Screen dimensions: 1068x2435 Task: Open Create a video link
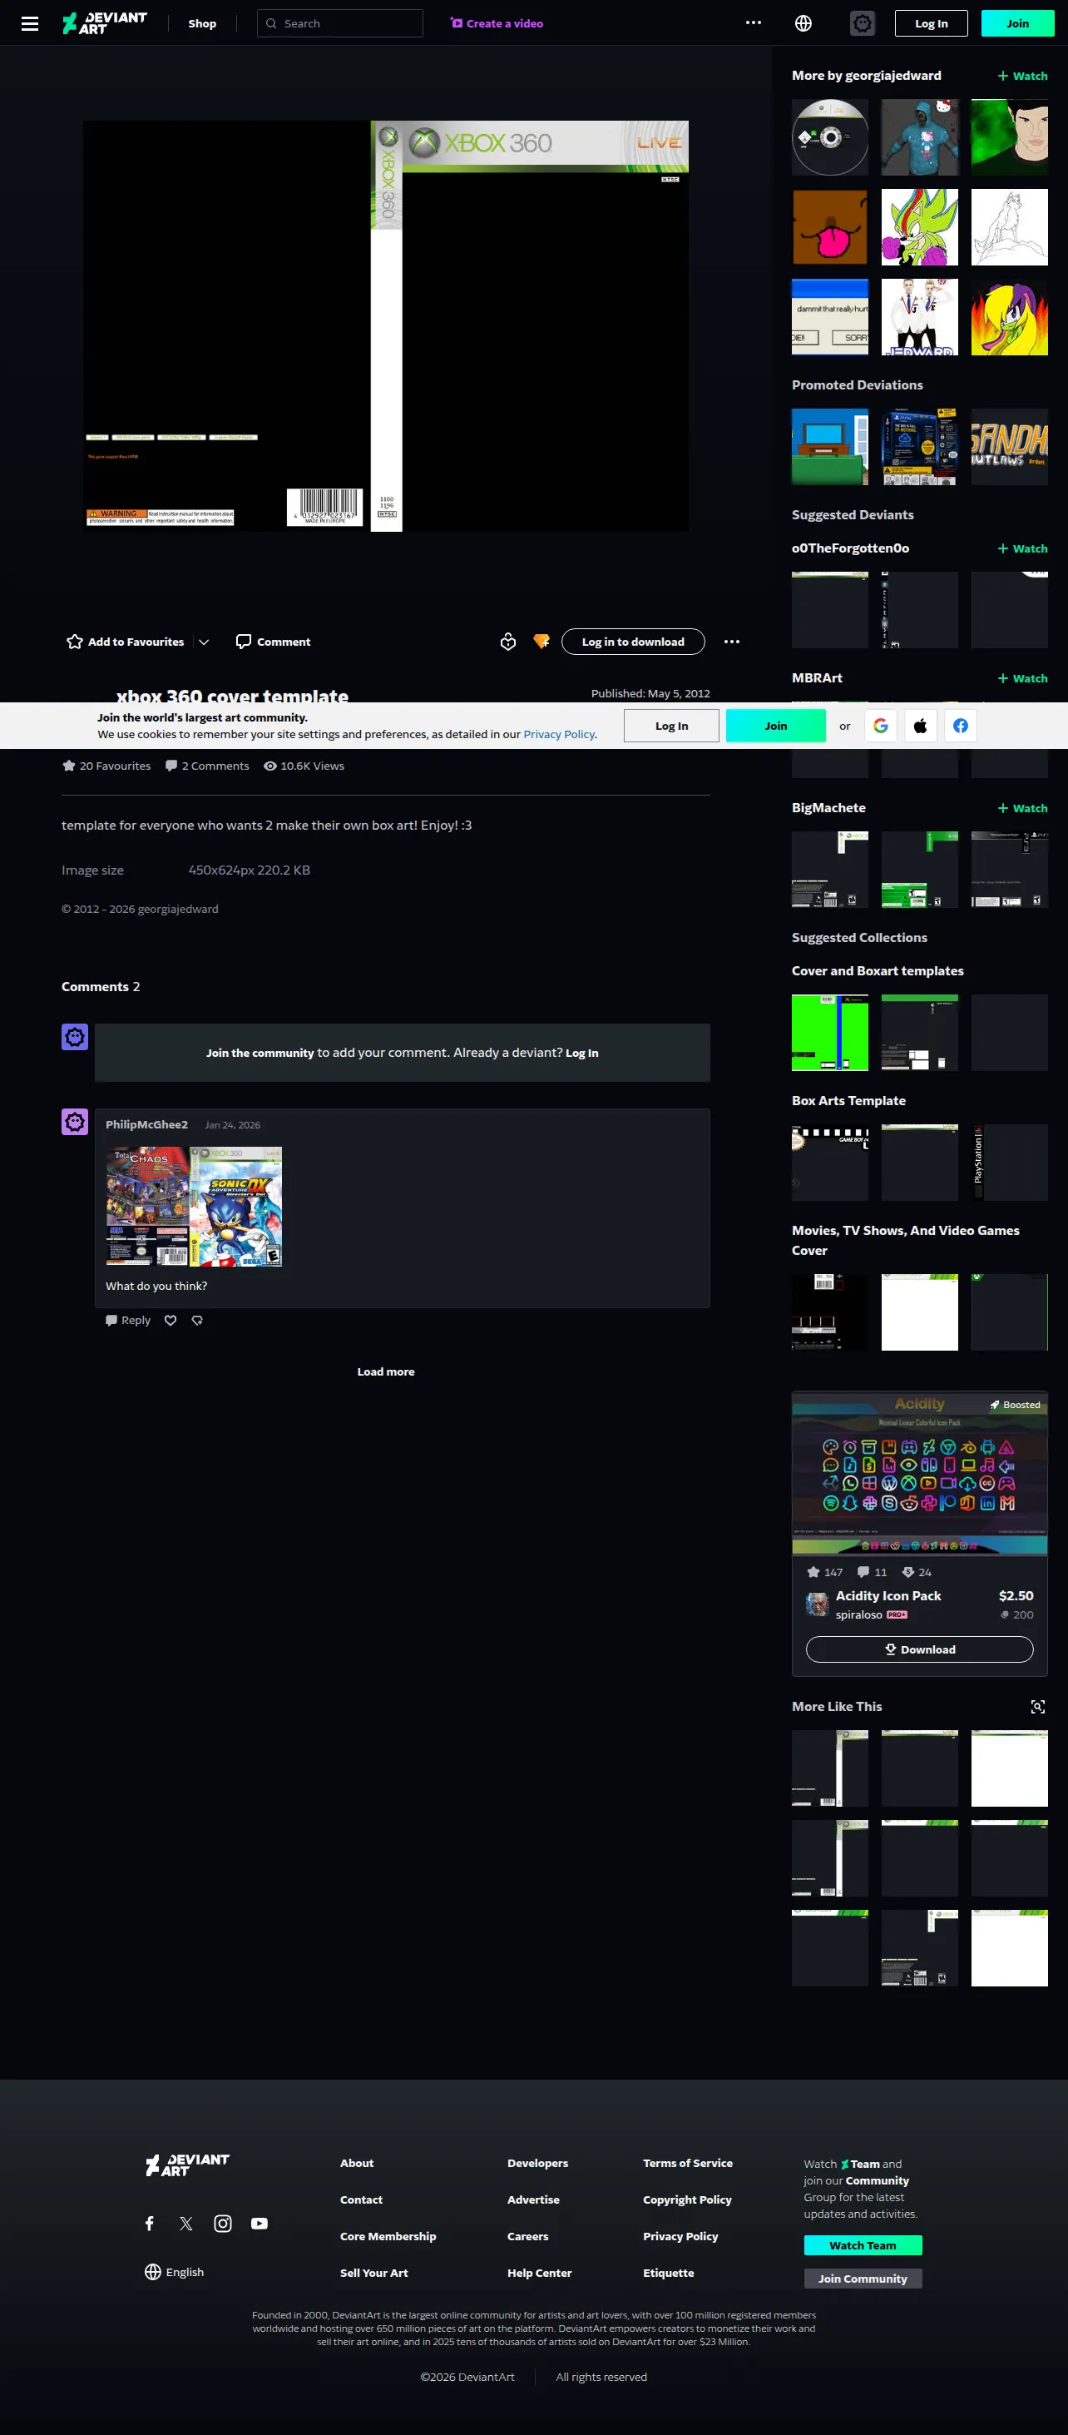tap(497, 23)
